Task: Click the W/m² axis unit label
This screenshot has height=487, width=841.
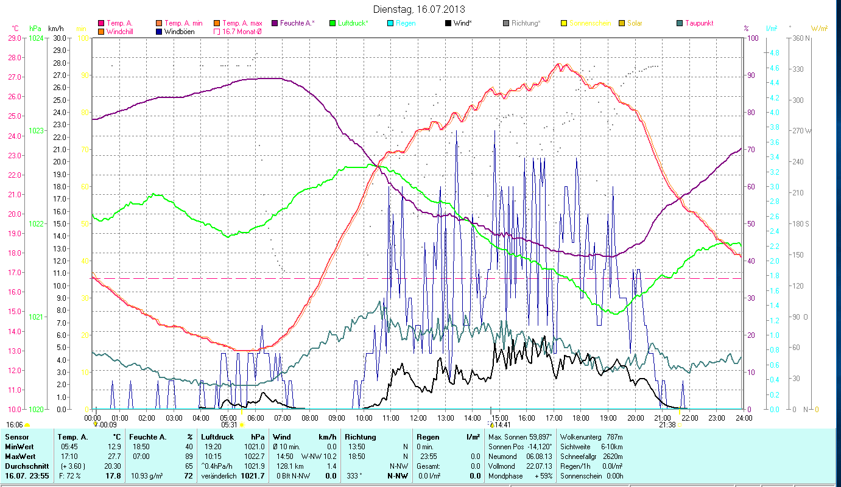Action: [820, 29]
